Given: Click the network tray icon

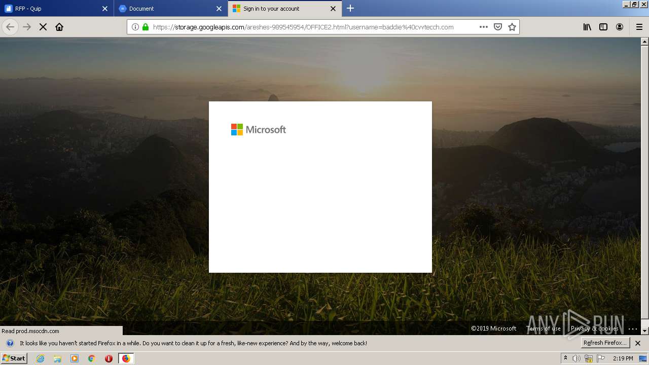Looking at the screenshot, I should 589,358.
